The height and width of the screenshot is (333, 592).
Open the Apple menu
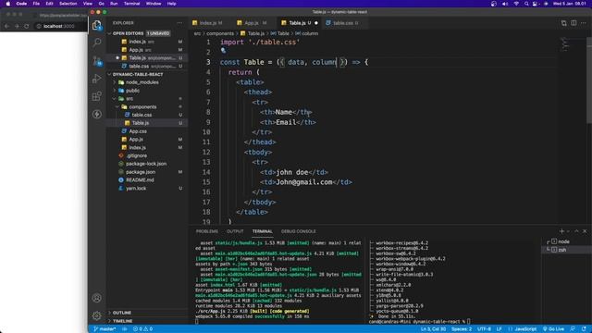[x=8, y=4]
